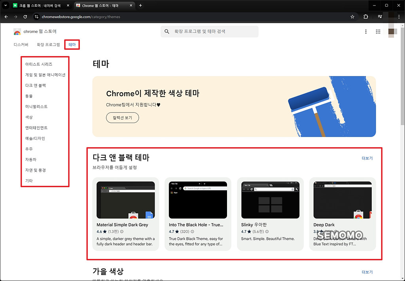Open web store more options menu
The height and width of the screenshot is (281, 405).
366,32
